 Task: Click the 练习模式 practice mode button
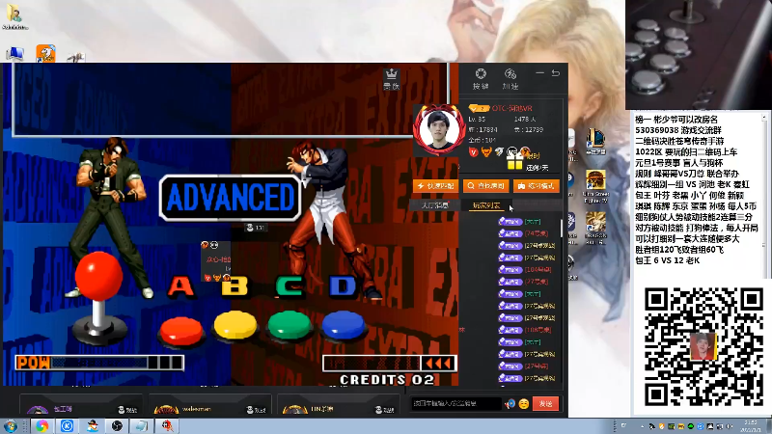[x=537, y=186]
